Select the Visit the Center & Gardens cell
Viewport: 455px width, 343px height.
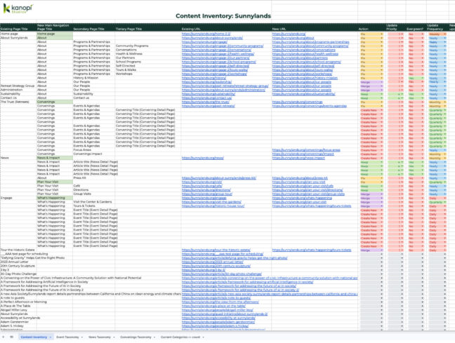93,202
